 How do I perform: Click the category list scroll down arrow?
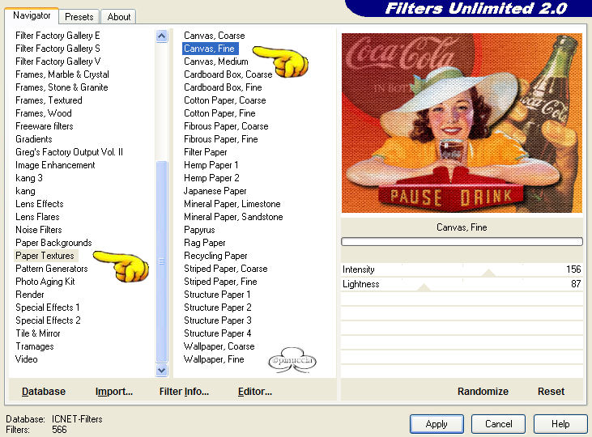[162, 370]
